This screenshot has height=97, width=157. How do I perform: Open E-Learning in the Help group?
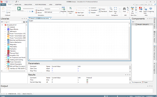(x=151, y=10)
